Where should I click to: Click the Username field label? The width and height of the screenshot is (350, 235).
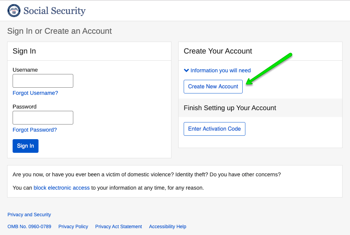25,70
